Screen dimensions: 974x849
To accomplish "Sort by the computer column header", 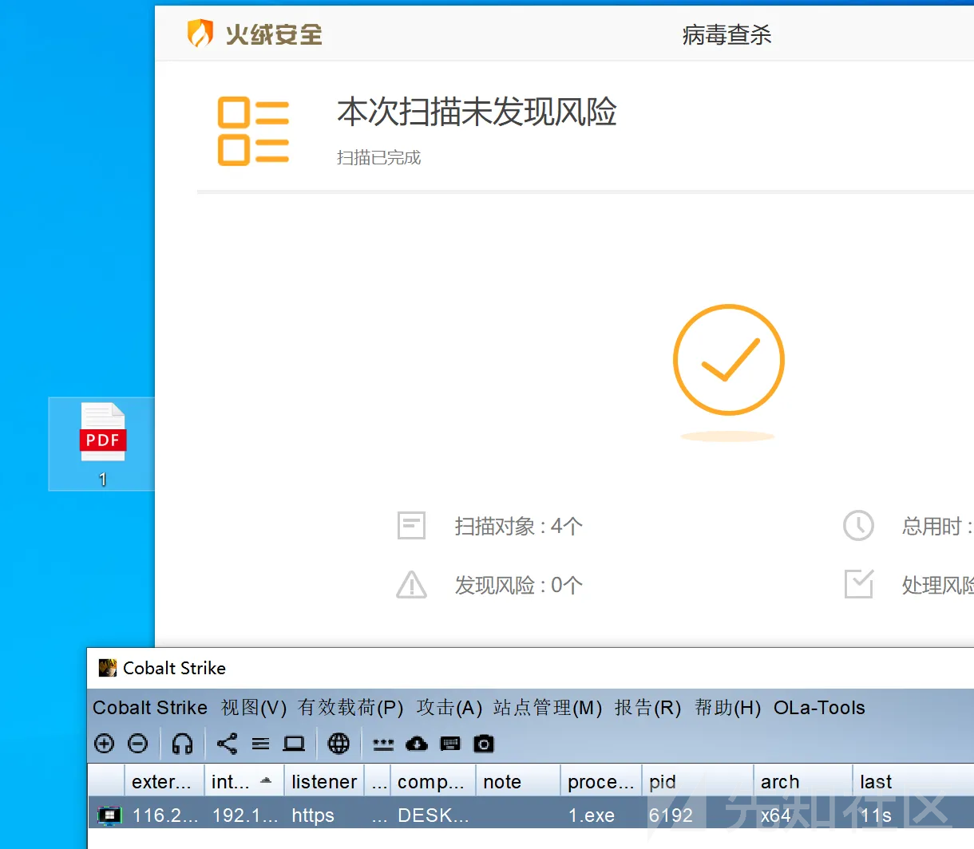I will pyautogui.click(x=434, y=782).
